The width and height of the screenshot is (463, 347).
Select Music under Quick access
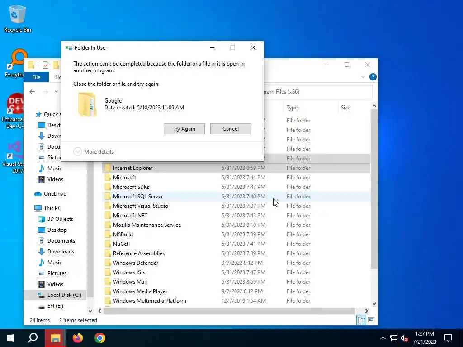[x=55, y=169]
